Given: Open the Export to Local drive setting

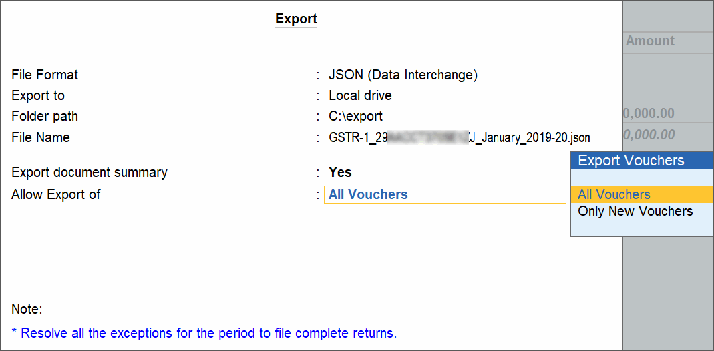Looking at the screenshot, I should [x=360, y=95].
